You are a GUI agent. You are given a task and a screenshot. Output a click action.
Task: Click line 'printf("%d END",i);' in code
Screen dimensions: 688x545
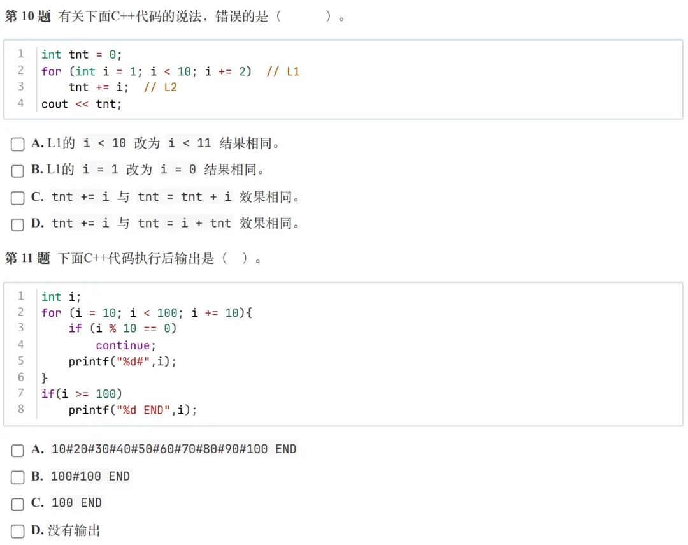(x=133, y=410)
